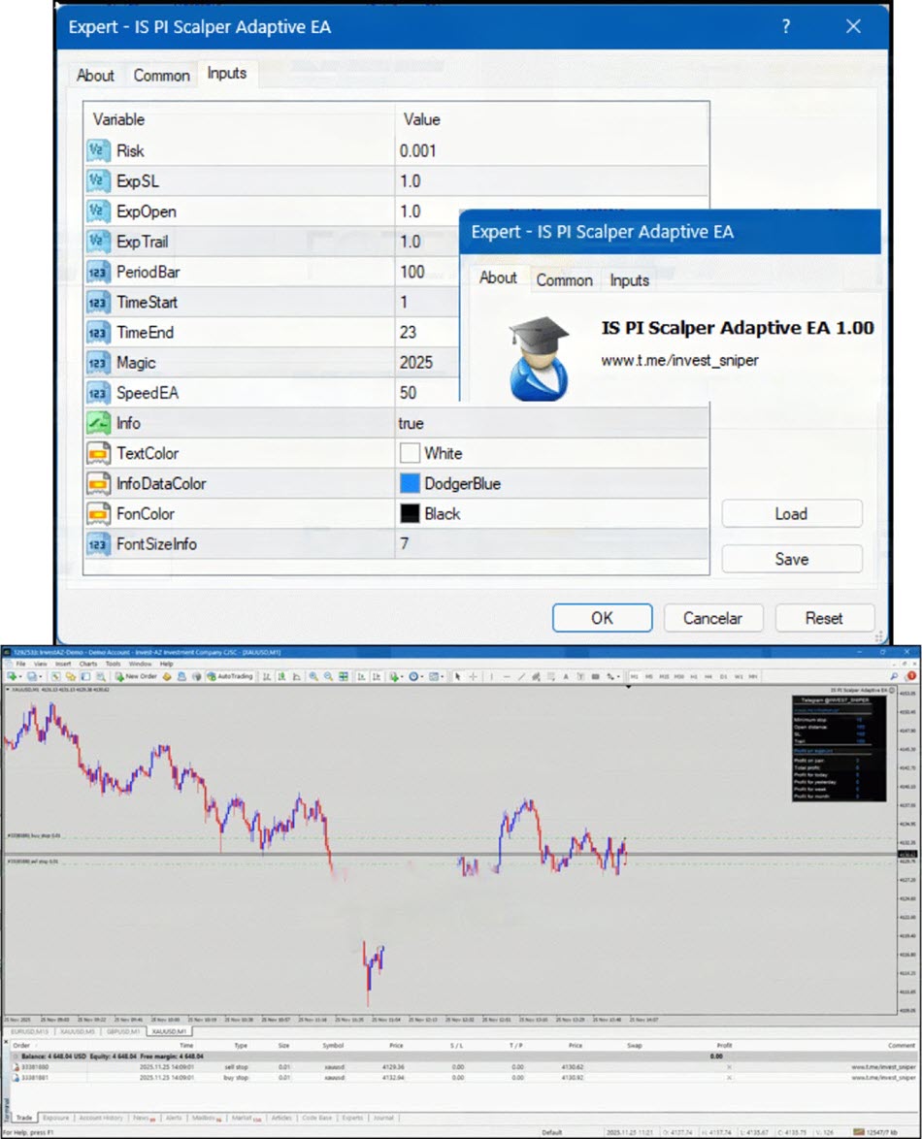Click the FontSizeInfo value 7 field

tap(551, 544)
